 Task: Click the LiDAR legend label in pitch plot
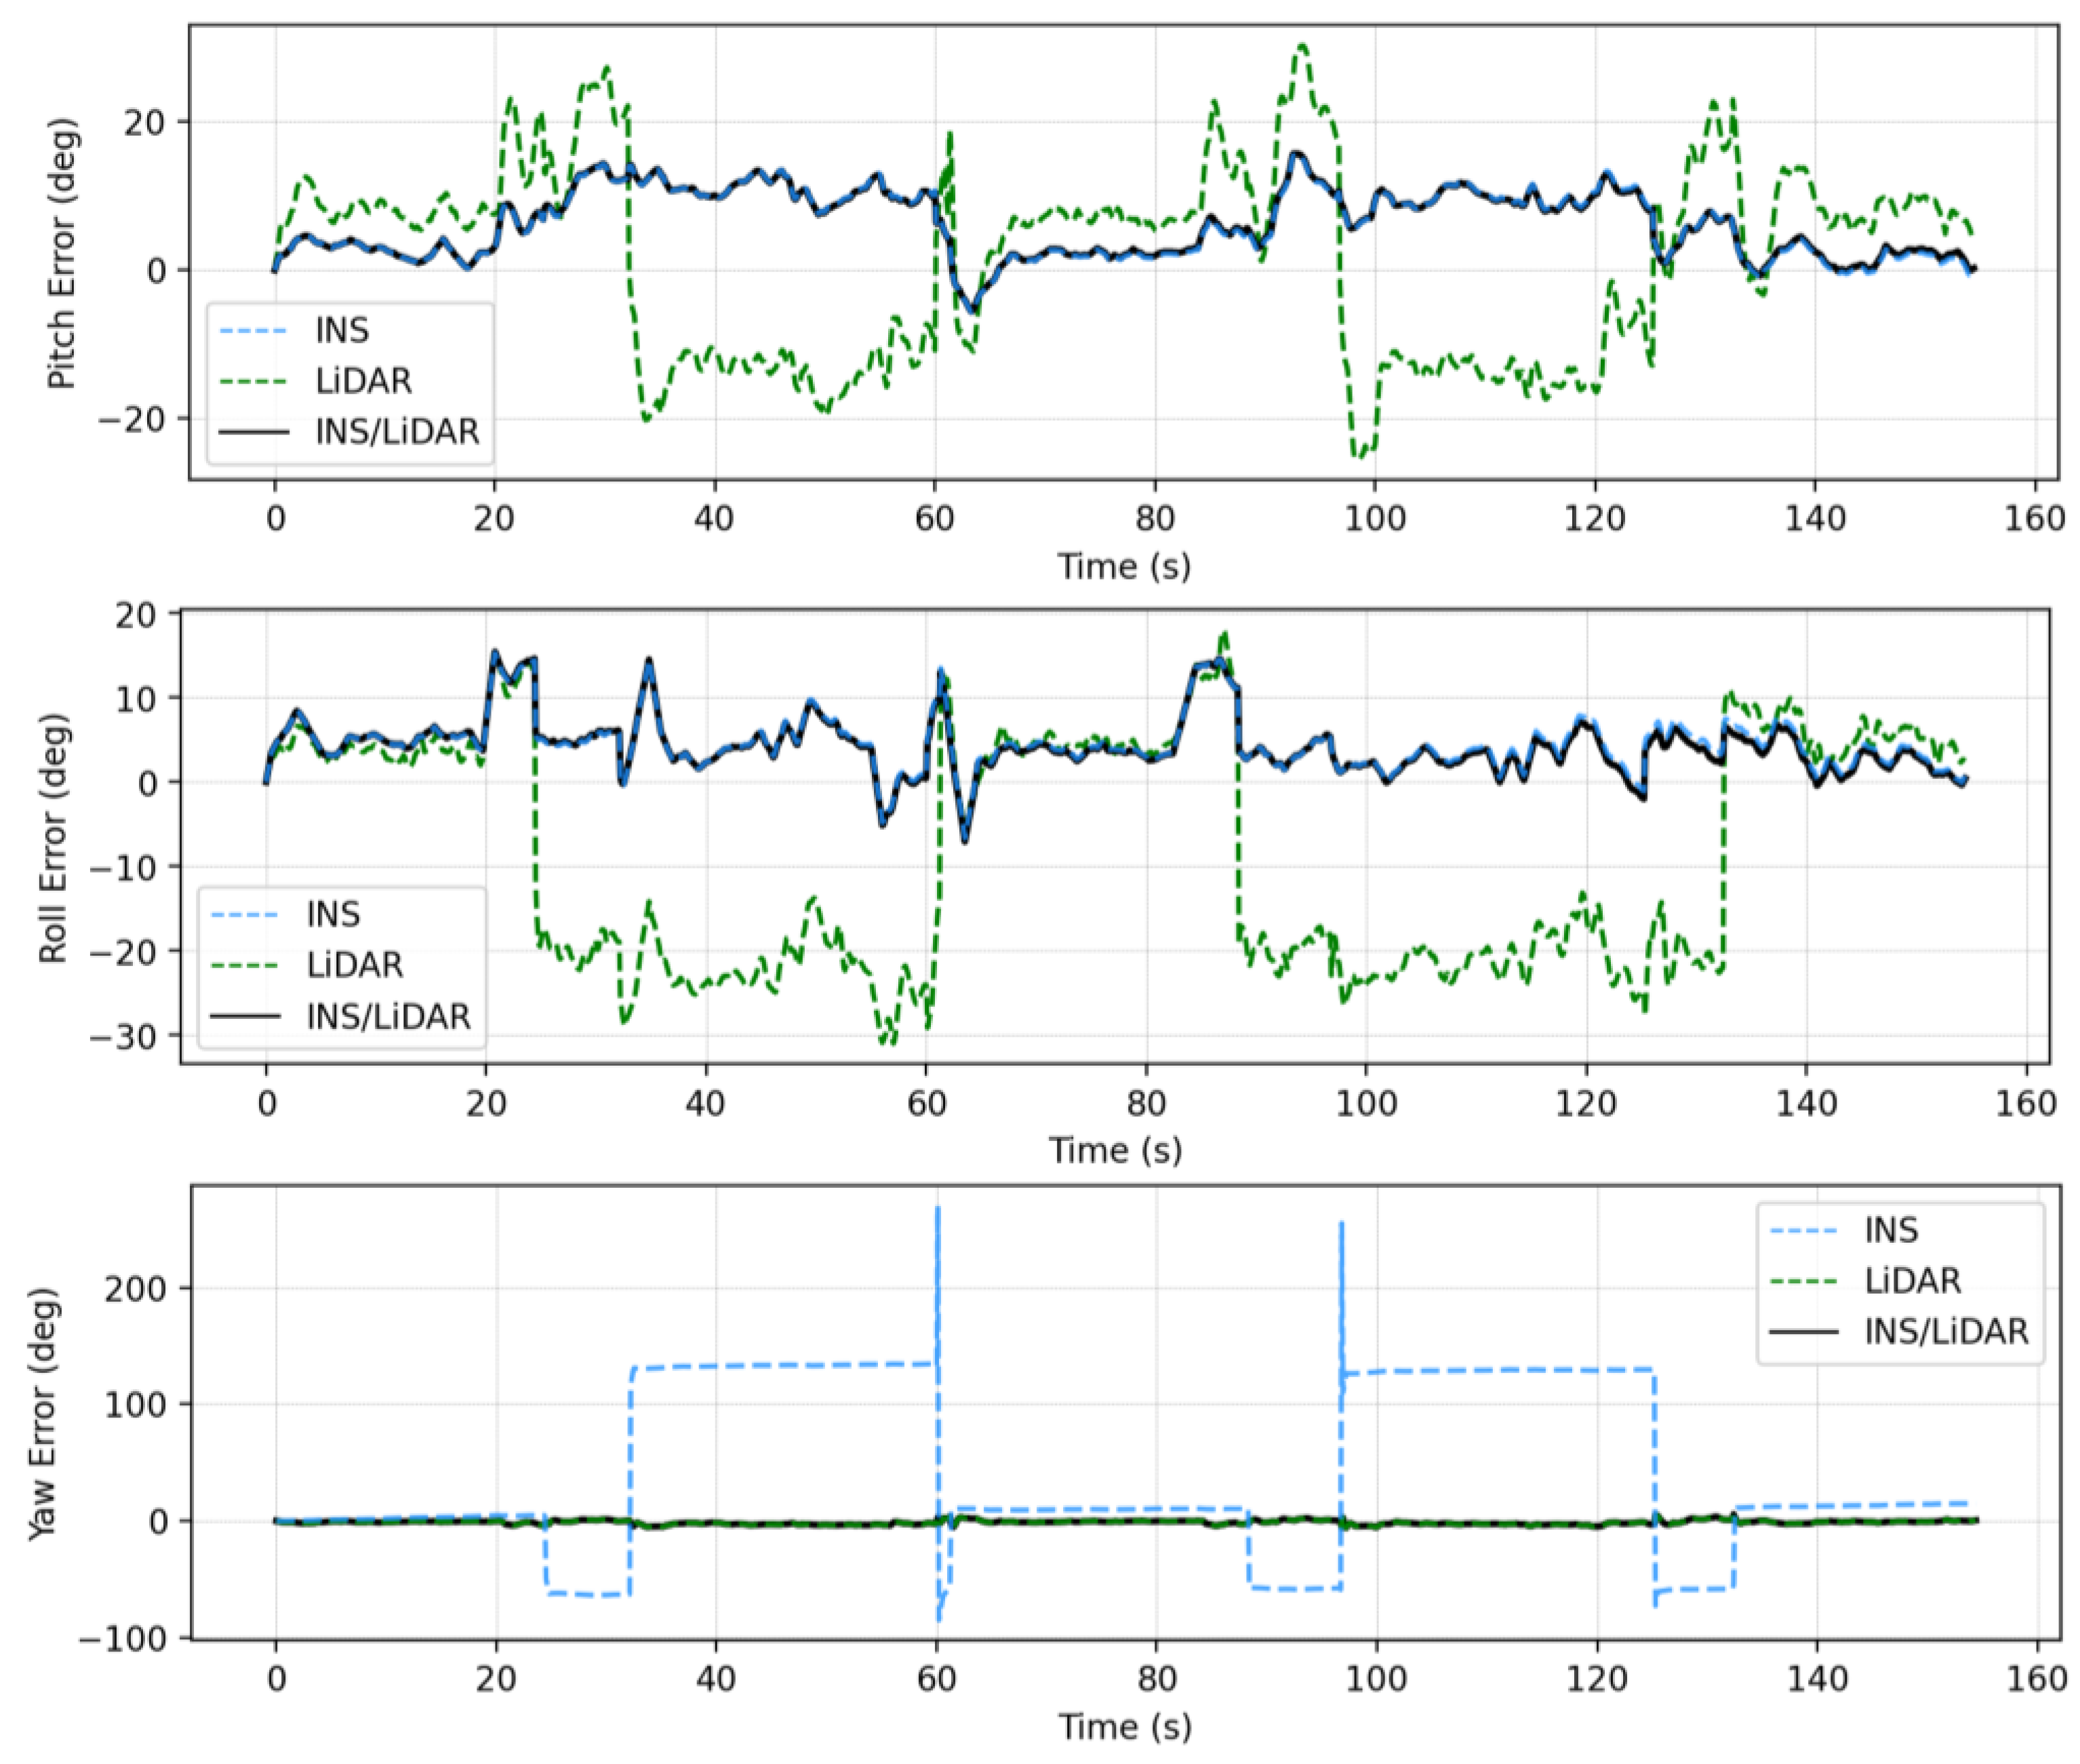pyautogui.click(x=363, y=381)
